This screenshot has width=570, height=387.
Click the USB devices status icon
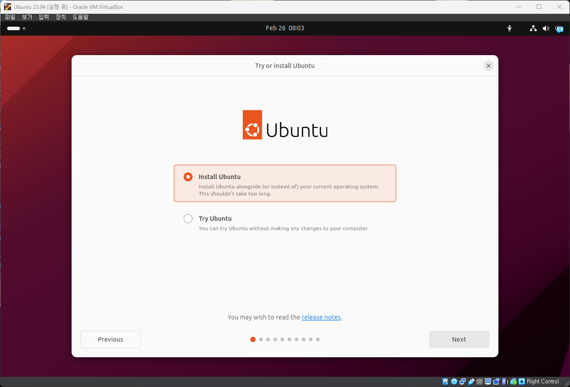coord(471,381)
